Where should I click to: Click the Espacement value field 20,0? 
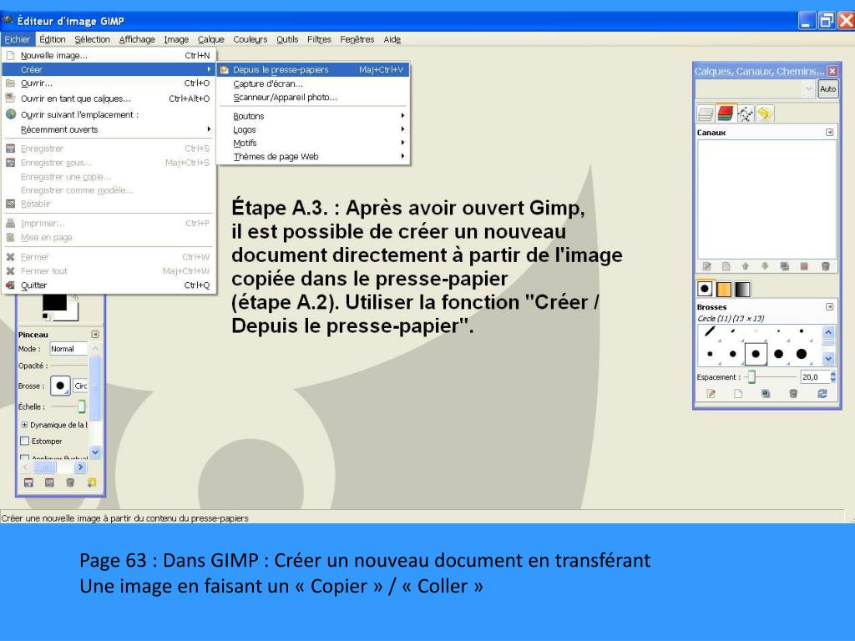814,376
